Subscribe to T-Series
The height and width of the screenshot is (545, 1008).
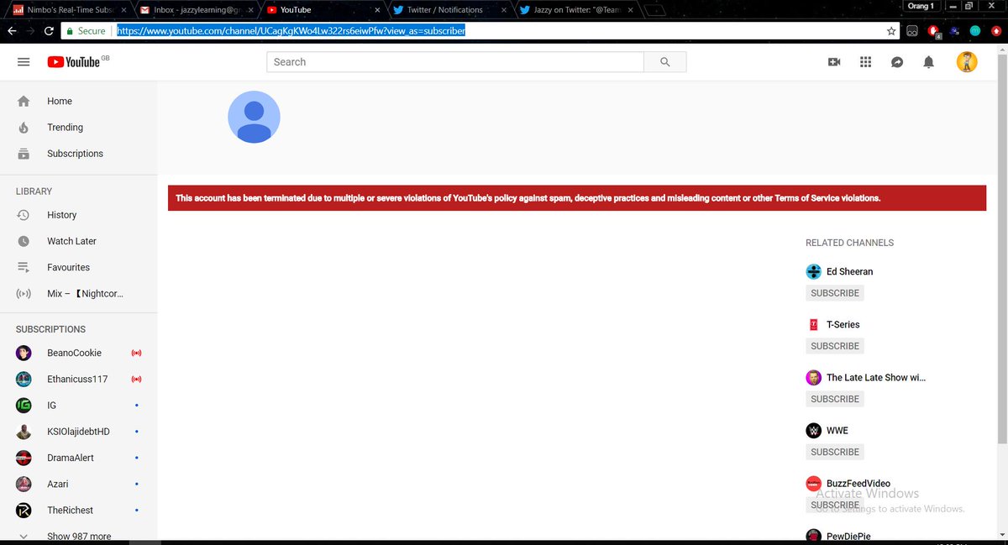click(835, 346)
